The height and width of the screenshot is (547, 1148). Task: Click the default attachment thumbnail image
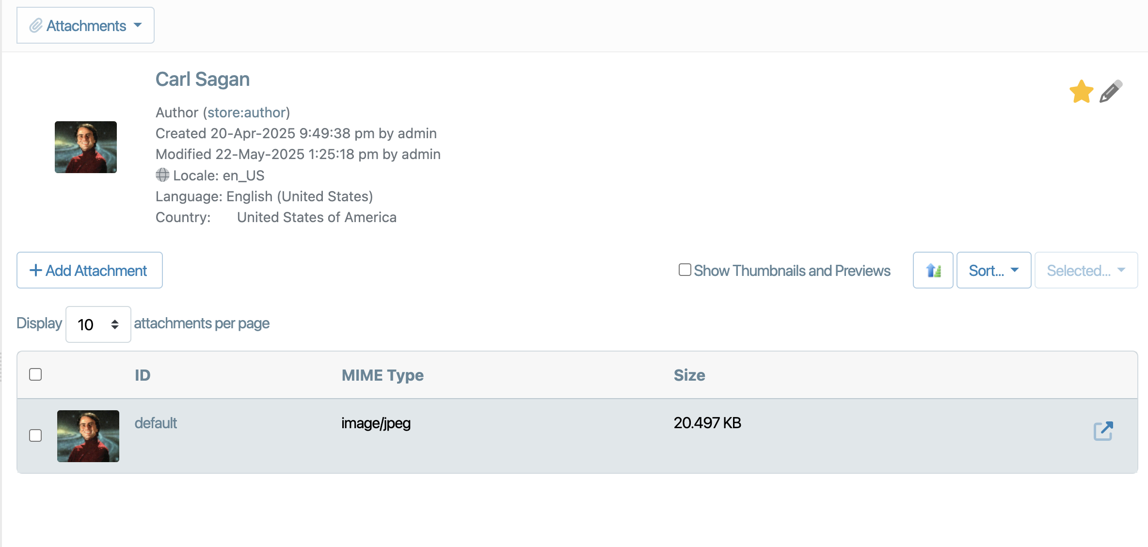click(x=88, y=436)
